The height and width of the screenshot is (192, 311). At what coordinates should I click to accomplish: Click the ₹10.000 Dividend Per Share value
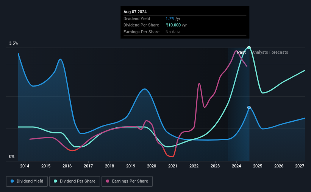pyautogui.click(x=173, y=25)
